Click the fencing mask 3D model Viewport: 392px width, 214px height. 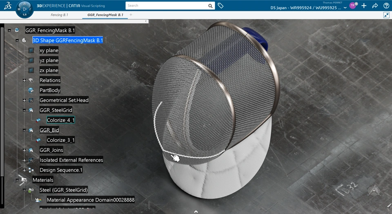215,110
